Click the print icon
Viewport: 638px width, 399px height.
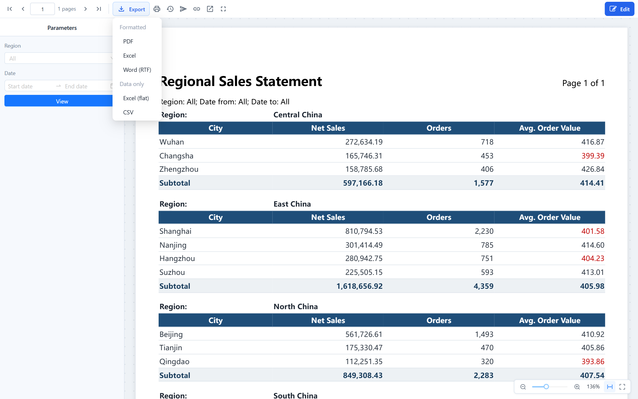pyautogui.click(x=157, y=9)
